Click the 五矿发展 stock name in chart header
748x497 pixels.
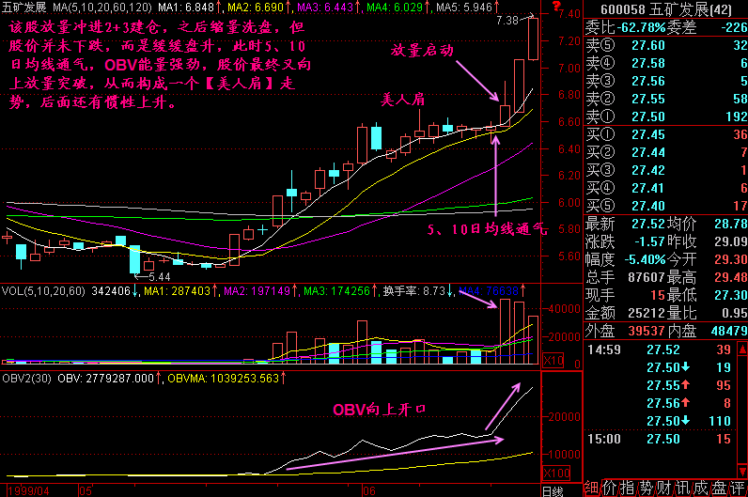point(24,8)
